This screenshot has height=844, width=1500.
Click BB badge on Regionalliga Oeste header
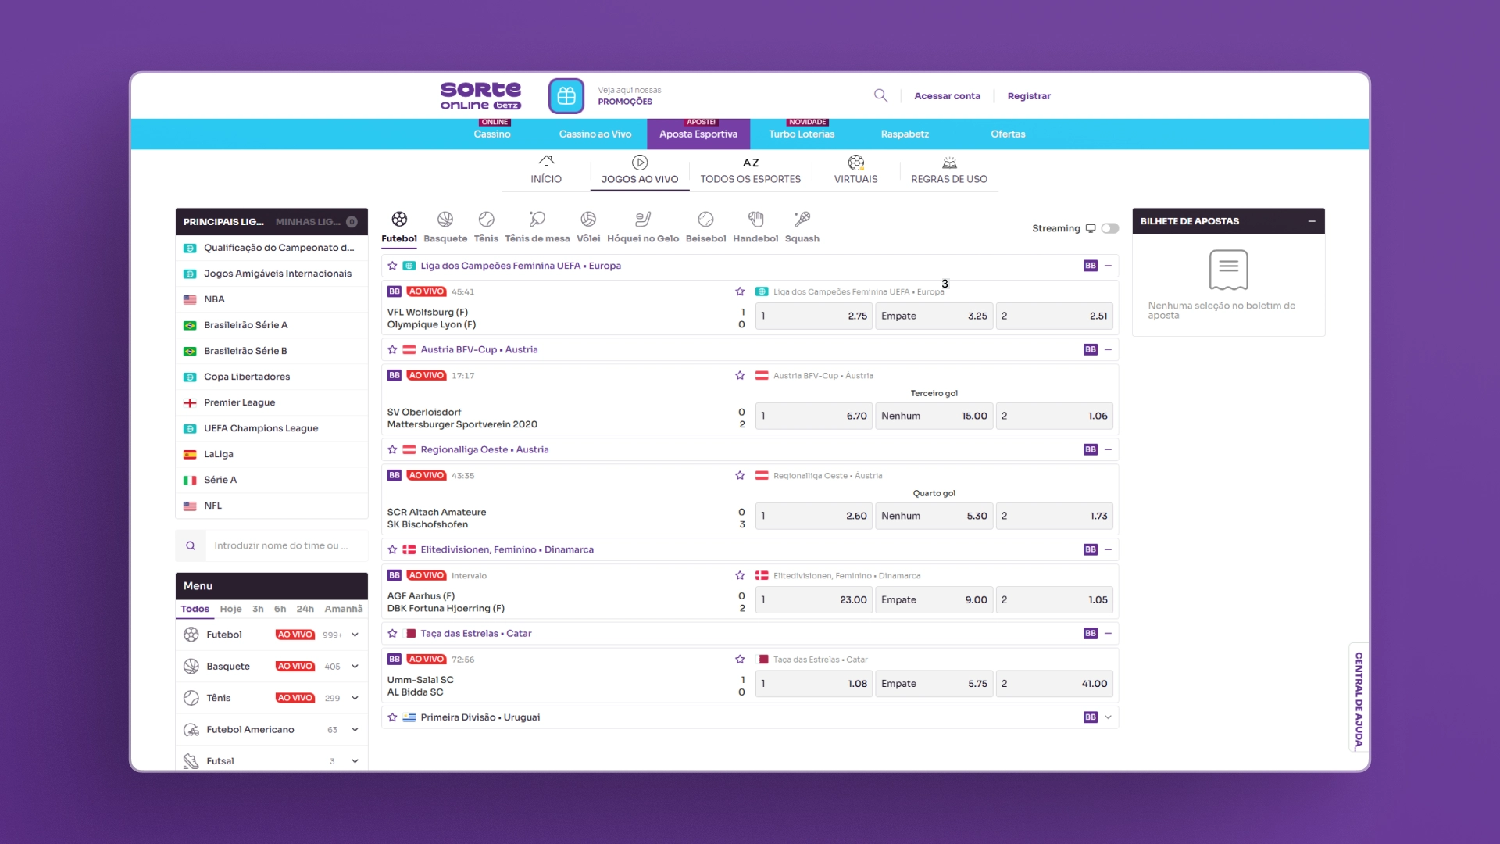(1091, 449)
